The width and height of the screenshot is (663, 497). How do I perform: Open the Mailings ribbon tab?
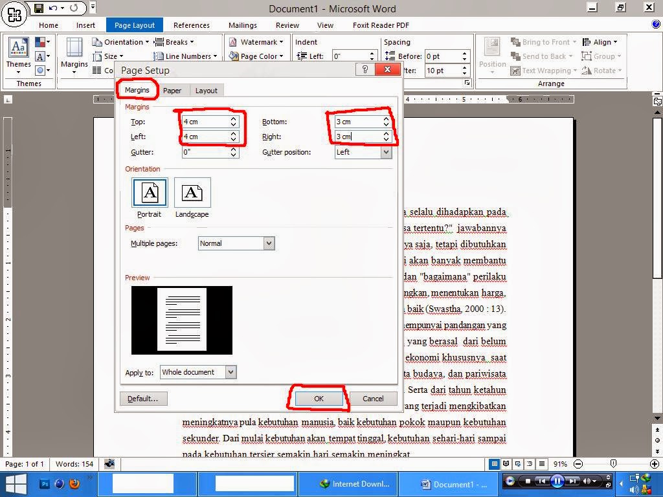242,25
